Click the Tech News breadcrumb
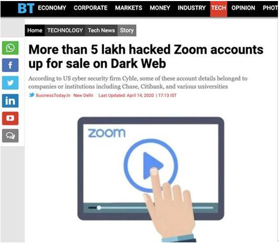279x245 pixels. 101,30
